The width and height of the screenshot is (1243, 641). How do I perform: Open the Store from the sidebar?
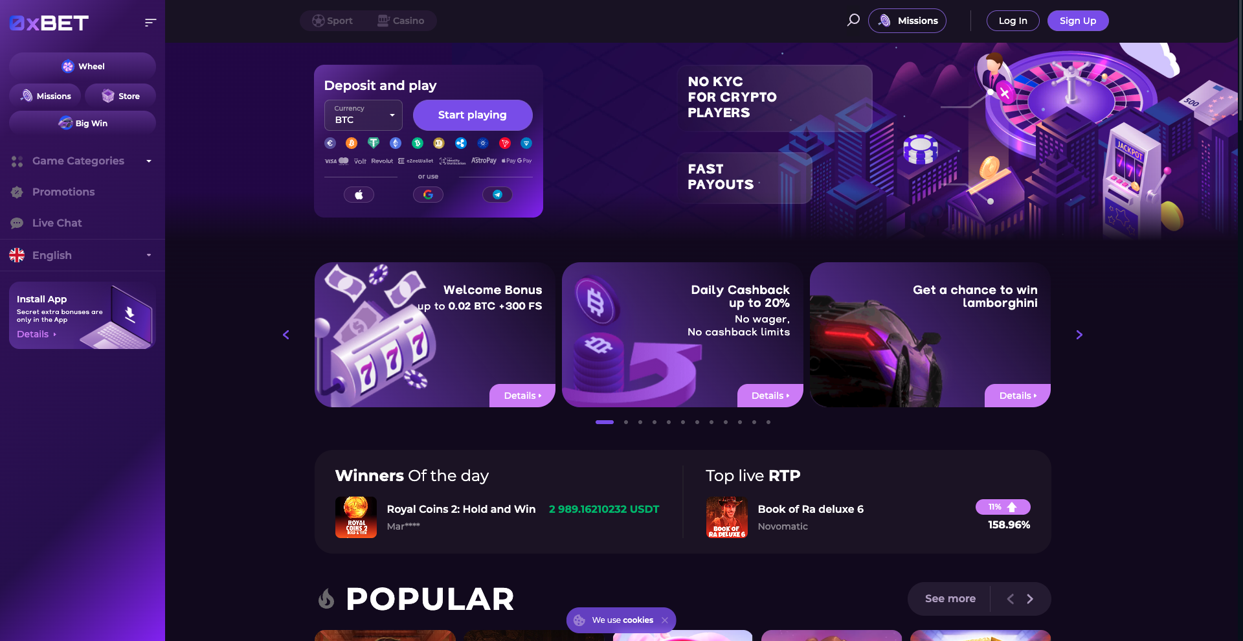click(120, 96)
